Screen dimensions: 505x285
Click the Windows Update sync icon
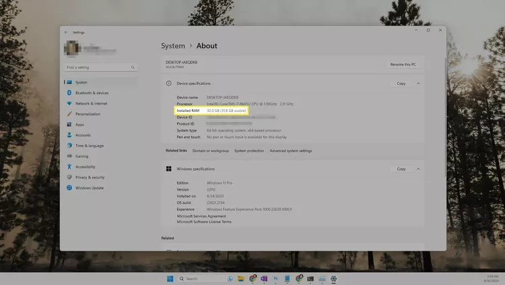[x=69, y=187]
